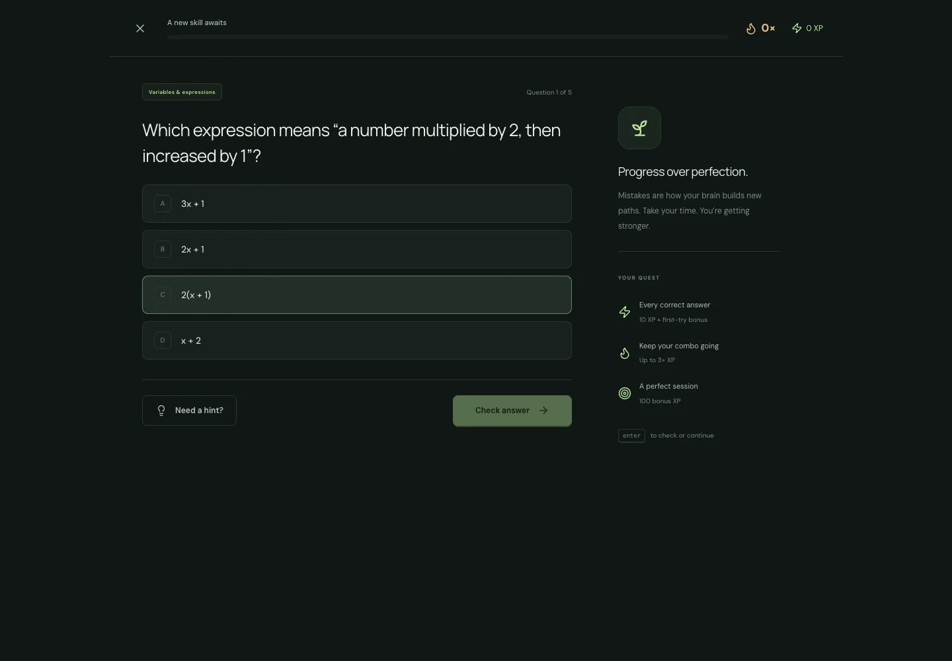Viewport: 952px width, 661px height.
Task: Click the question text about multiplied by 2
Action: [x=352, y=143]
